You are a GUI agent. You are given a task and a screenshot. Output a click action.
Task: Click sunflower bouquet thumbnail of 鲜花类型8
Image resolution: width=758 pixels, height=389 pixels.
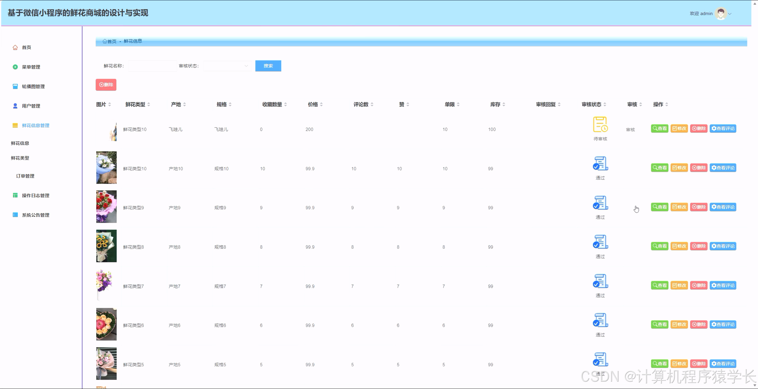point(106,246)
